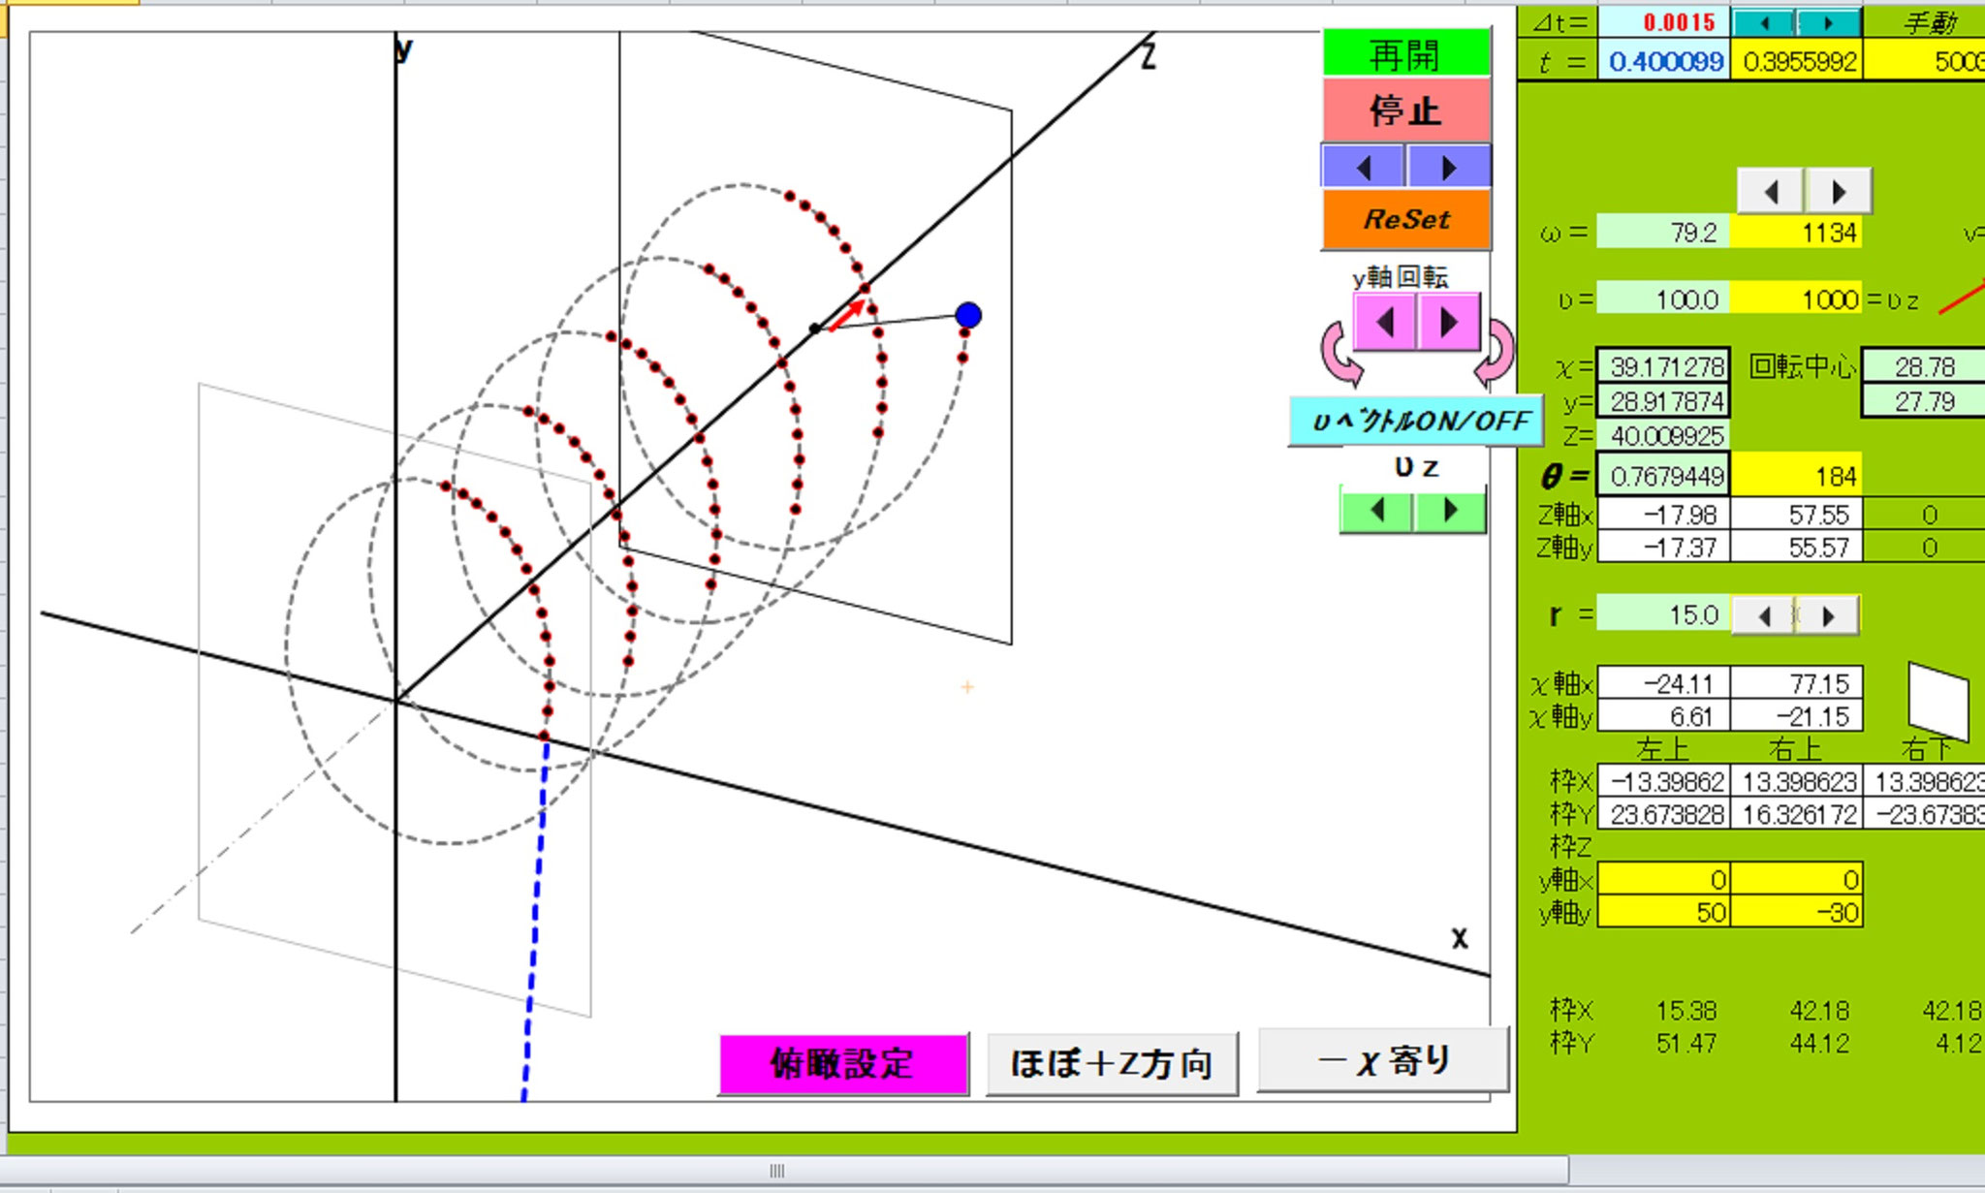The height and width of the screenshot is (1193, 1985).
Task: Select the χ軸y cell −21.15
Action: tap(1797, 717)
